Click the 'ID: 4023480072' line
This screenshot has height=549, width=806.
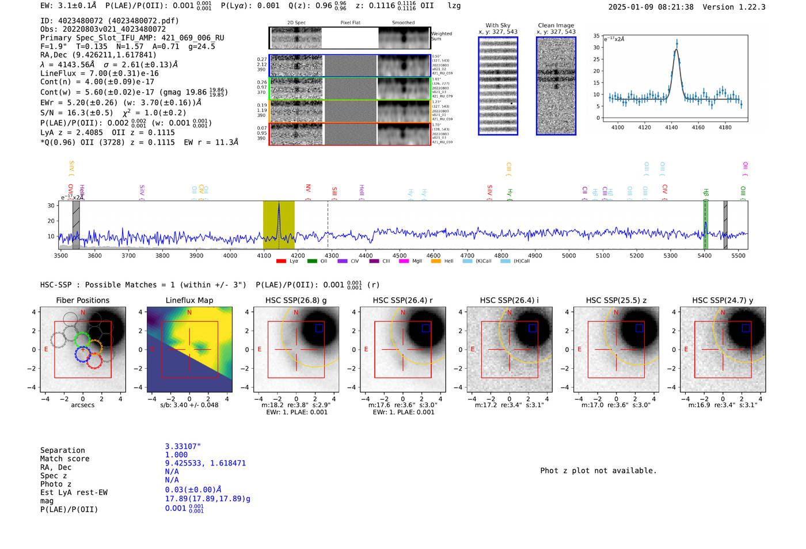point(109,21)
